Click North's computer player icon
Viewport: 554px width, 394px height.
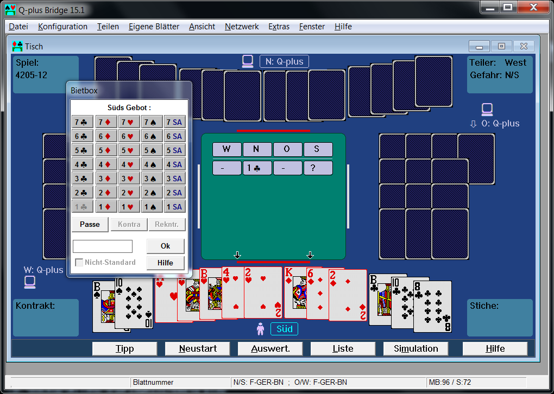click(x=248, y=61)
